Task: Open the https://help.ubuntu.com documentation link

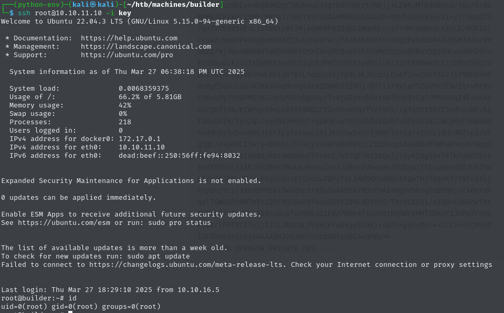Action: (x=129, y=38)
